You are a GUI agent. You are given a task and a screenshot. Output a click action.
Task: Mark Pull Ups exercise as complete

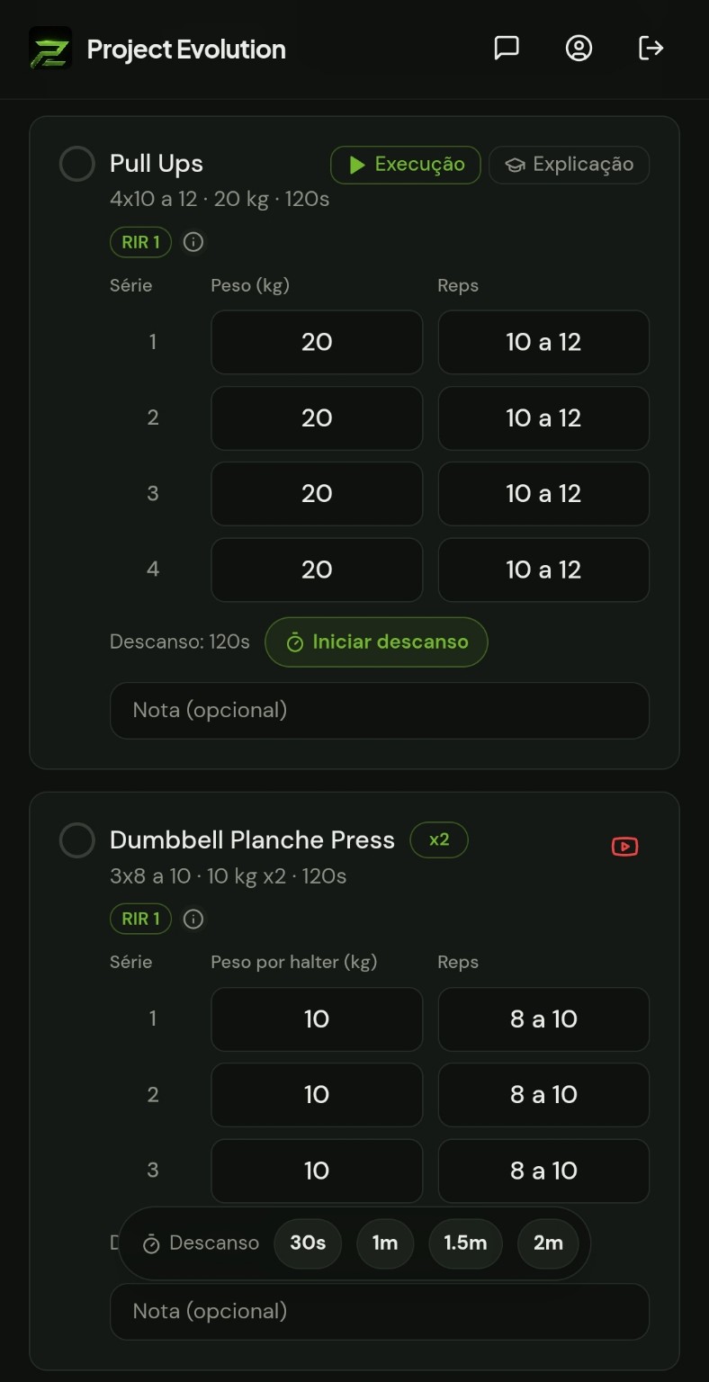[77, 165]
